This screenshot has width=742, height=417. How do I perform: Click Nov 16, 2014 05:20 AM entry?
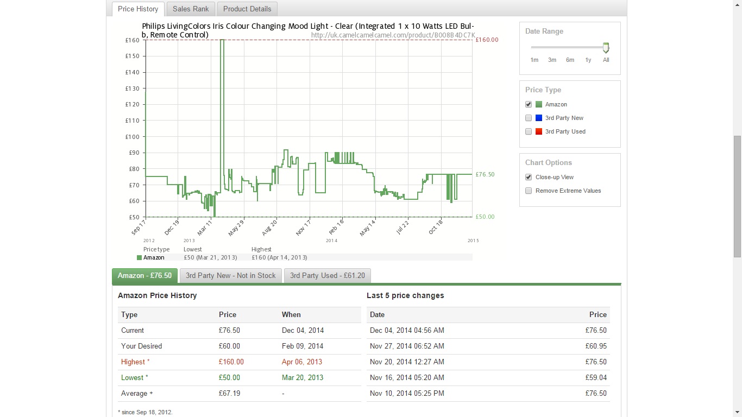tap(407, 377)
